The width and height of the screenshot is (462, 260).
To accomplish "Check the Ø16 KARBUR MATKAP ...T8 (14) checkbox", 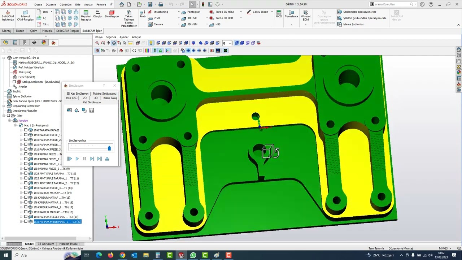I will pos(26,193).
